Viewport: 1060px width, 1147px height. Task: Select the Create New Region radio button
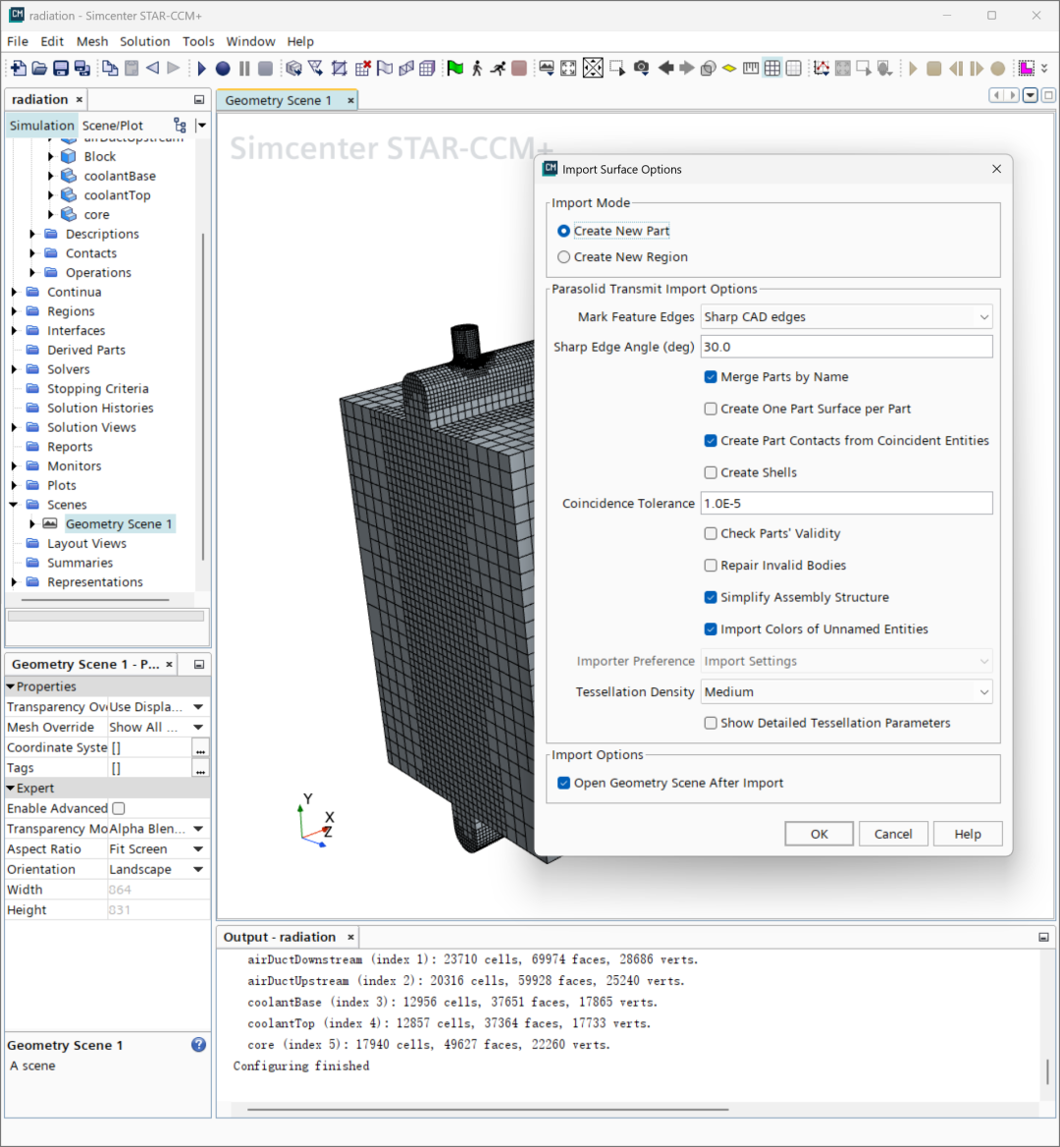(x=563, y=257)
